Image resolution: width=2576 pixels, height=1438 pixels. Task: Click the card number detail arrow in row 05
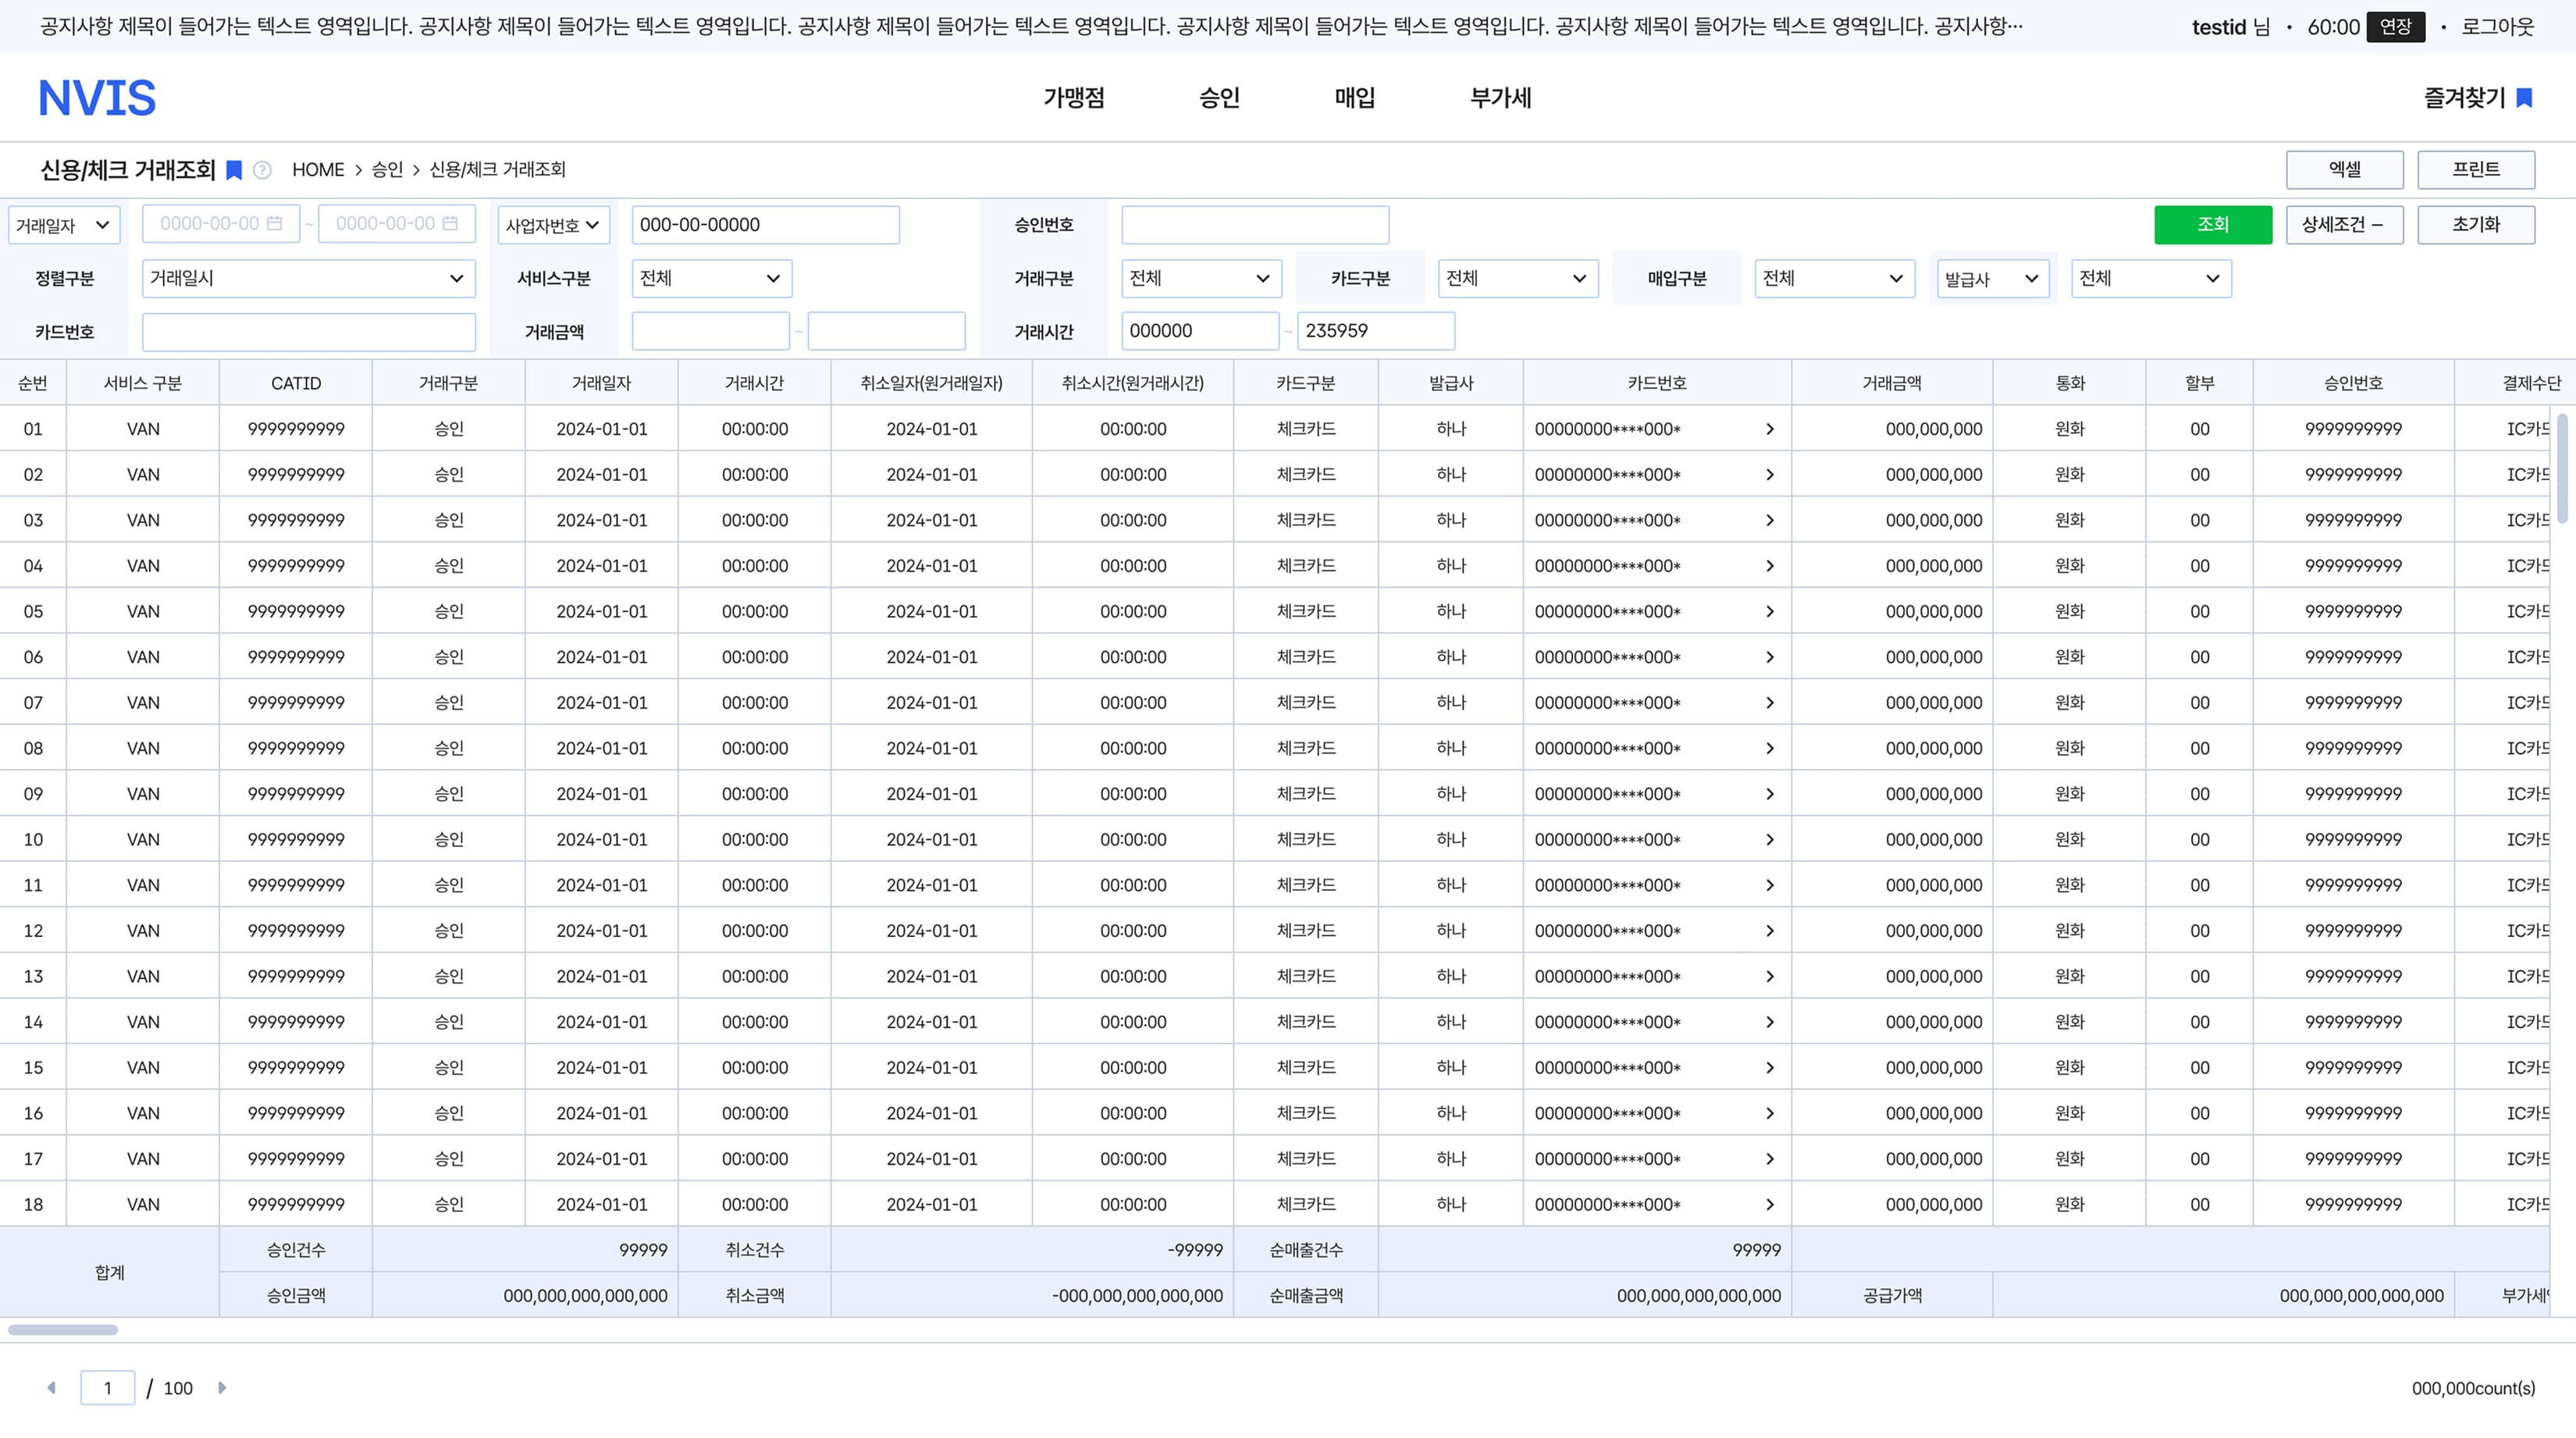pyautogui.click(x=1770, y=612)
